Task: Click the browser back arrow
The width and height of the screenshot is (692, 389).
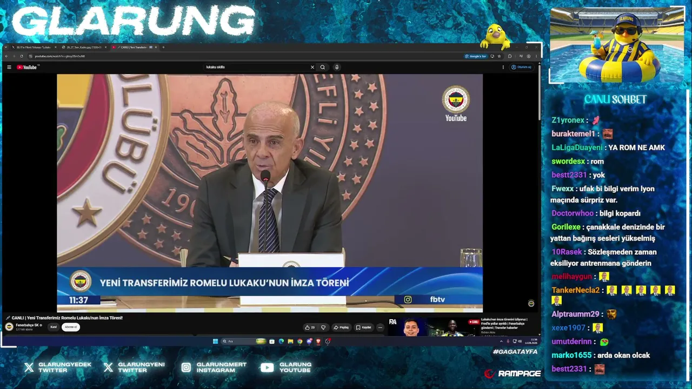Action: tap(6, 56)
